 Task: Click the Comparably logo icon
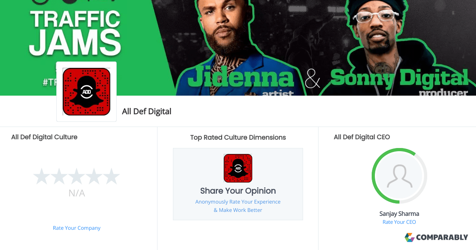click(409, 237)
